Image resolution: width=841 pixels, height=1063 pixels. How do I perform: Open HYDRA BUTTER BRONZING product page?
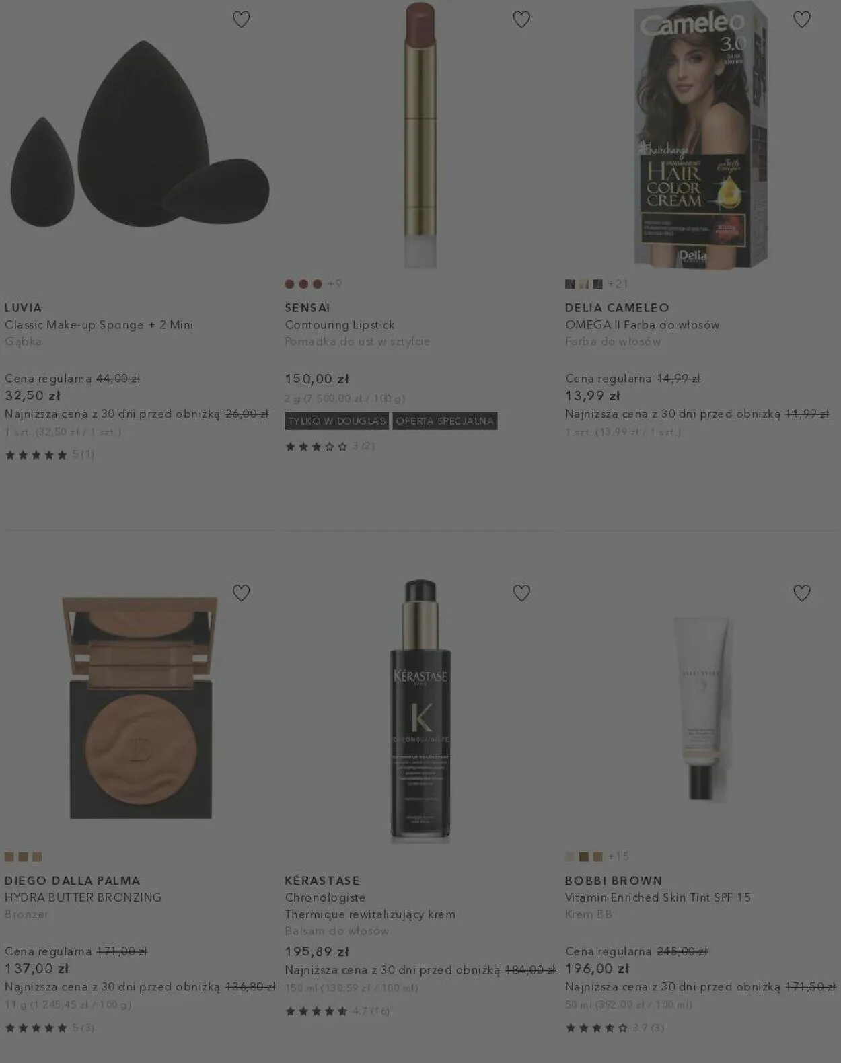pos(83,897)
